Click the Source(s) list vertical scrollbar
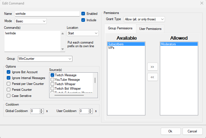This screenshot has width=206, height=138. (95, 80)
